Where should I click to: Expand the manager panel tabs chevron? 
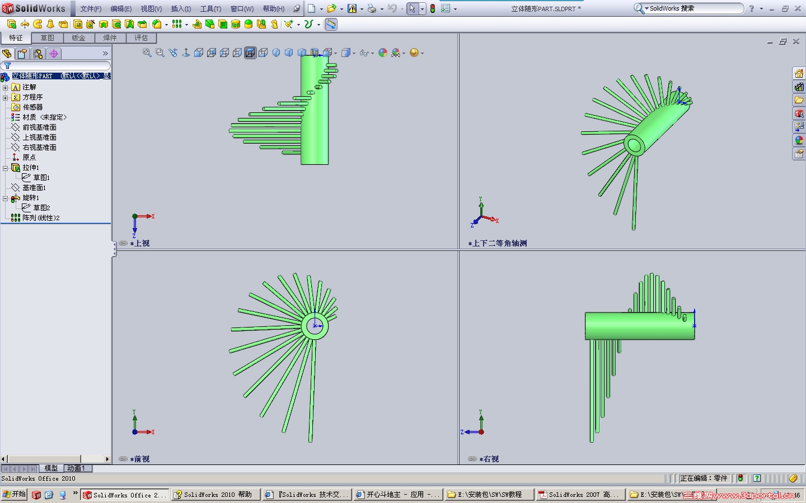105,54
